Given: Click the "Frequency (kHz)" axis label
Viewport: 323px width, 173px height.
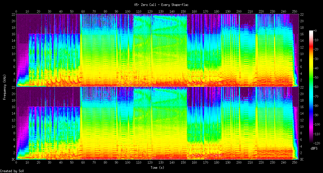Looking at the screenshot, I should coord(5,86).
